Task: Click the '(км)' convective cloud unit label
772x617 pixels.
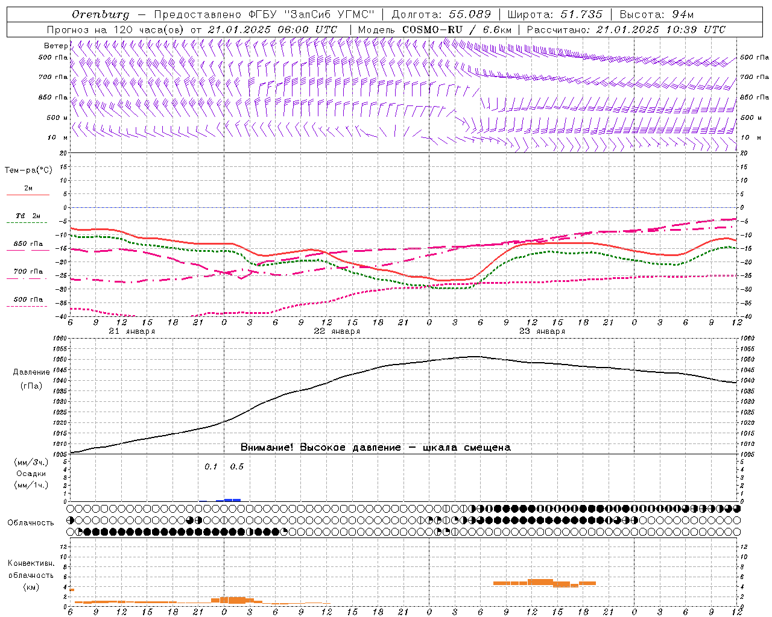Action: point(31,587)
